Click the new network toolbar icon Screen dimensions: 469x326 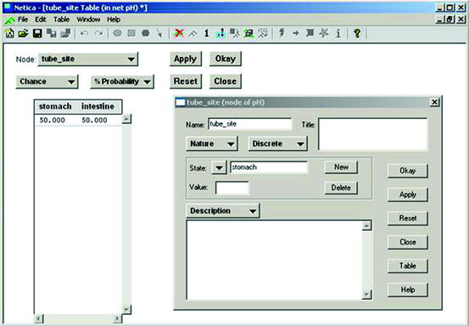pos(9,33)
